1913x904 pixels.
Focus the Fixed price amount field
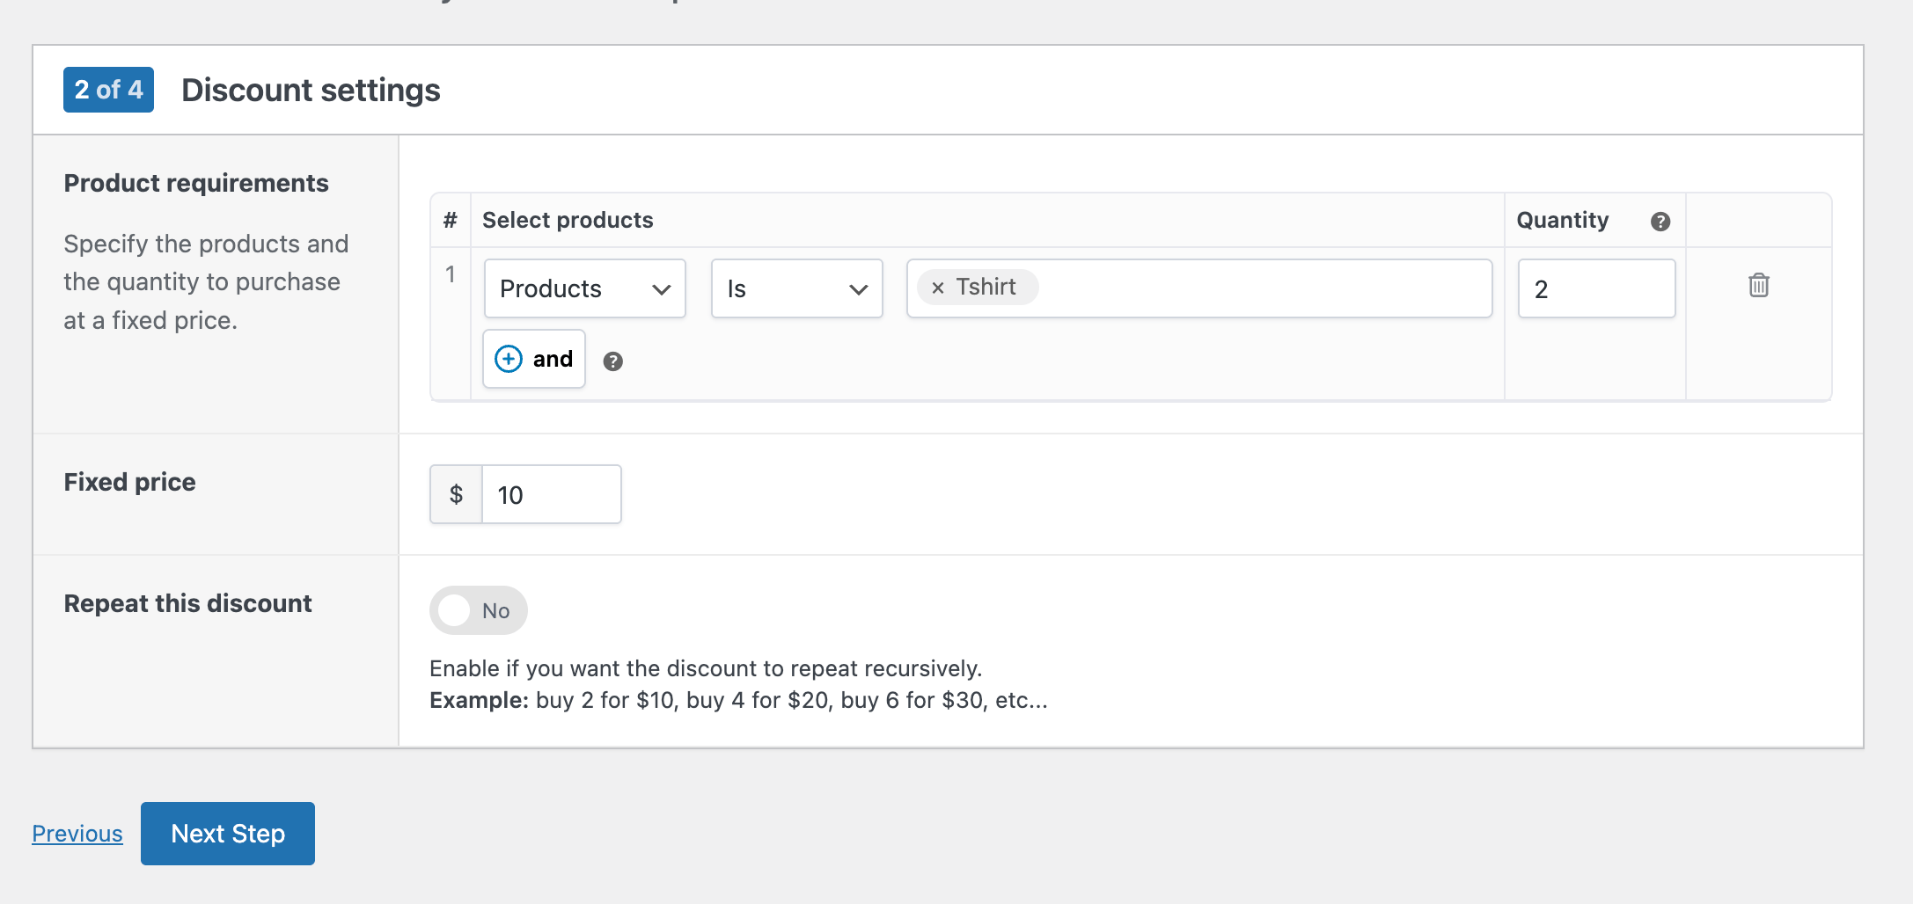coord(551,495)
